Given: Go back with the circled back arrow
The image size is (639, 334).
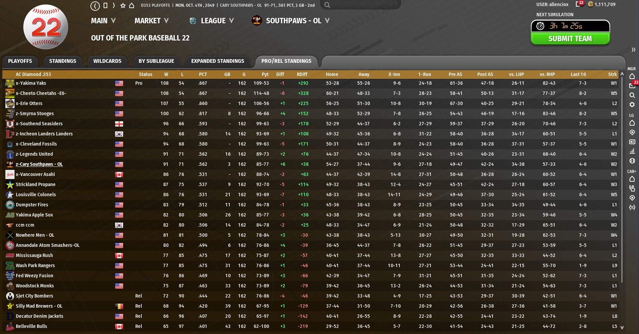Looking at the screenshot, I should click(x=95, y=5).
